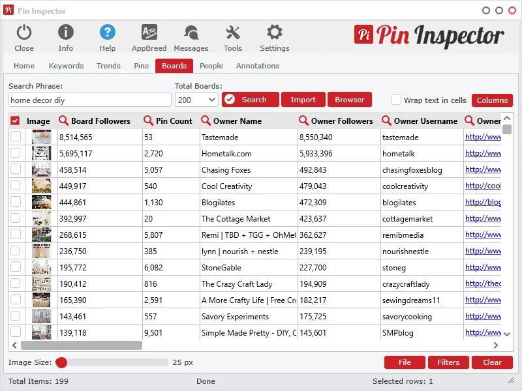Switch to the People tab
The width and height of the screenshot is (522, 391).
pos(211,65)
